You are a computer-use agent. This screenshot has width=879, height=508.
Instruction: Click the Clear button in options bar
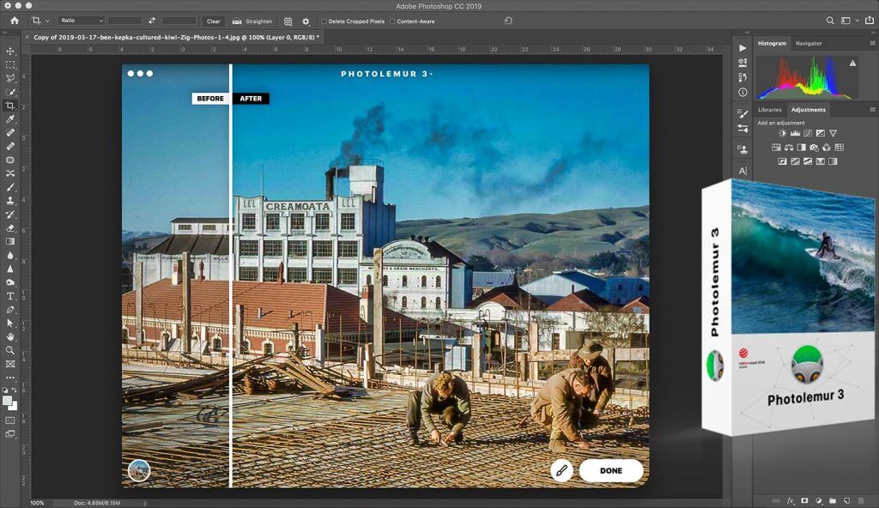click(213, 21)
